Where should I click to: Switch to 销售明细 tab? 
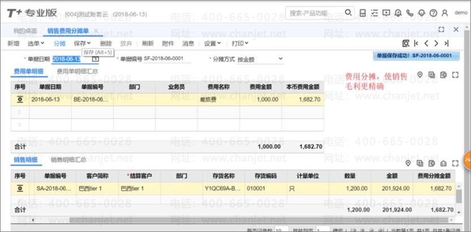tap(25, 160)
